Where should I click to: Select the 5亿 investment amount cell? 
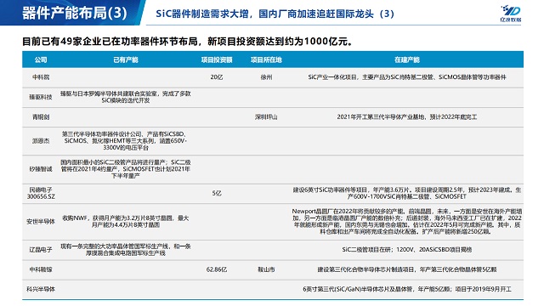(x=217, y=193)
